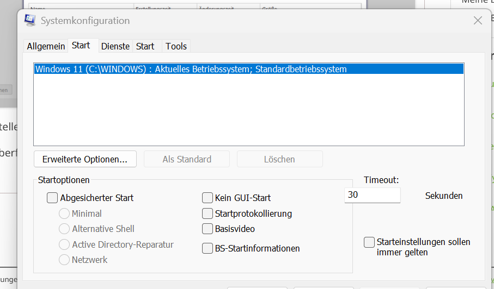
Task: Select the Windows 11 boot entry
Action: (191, 69)
